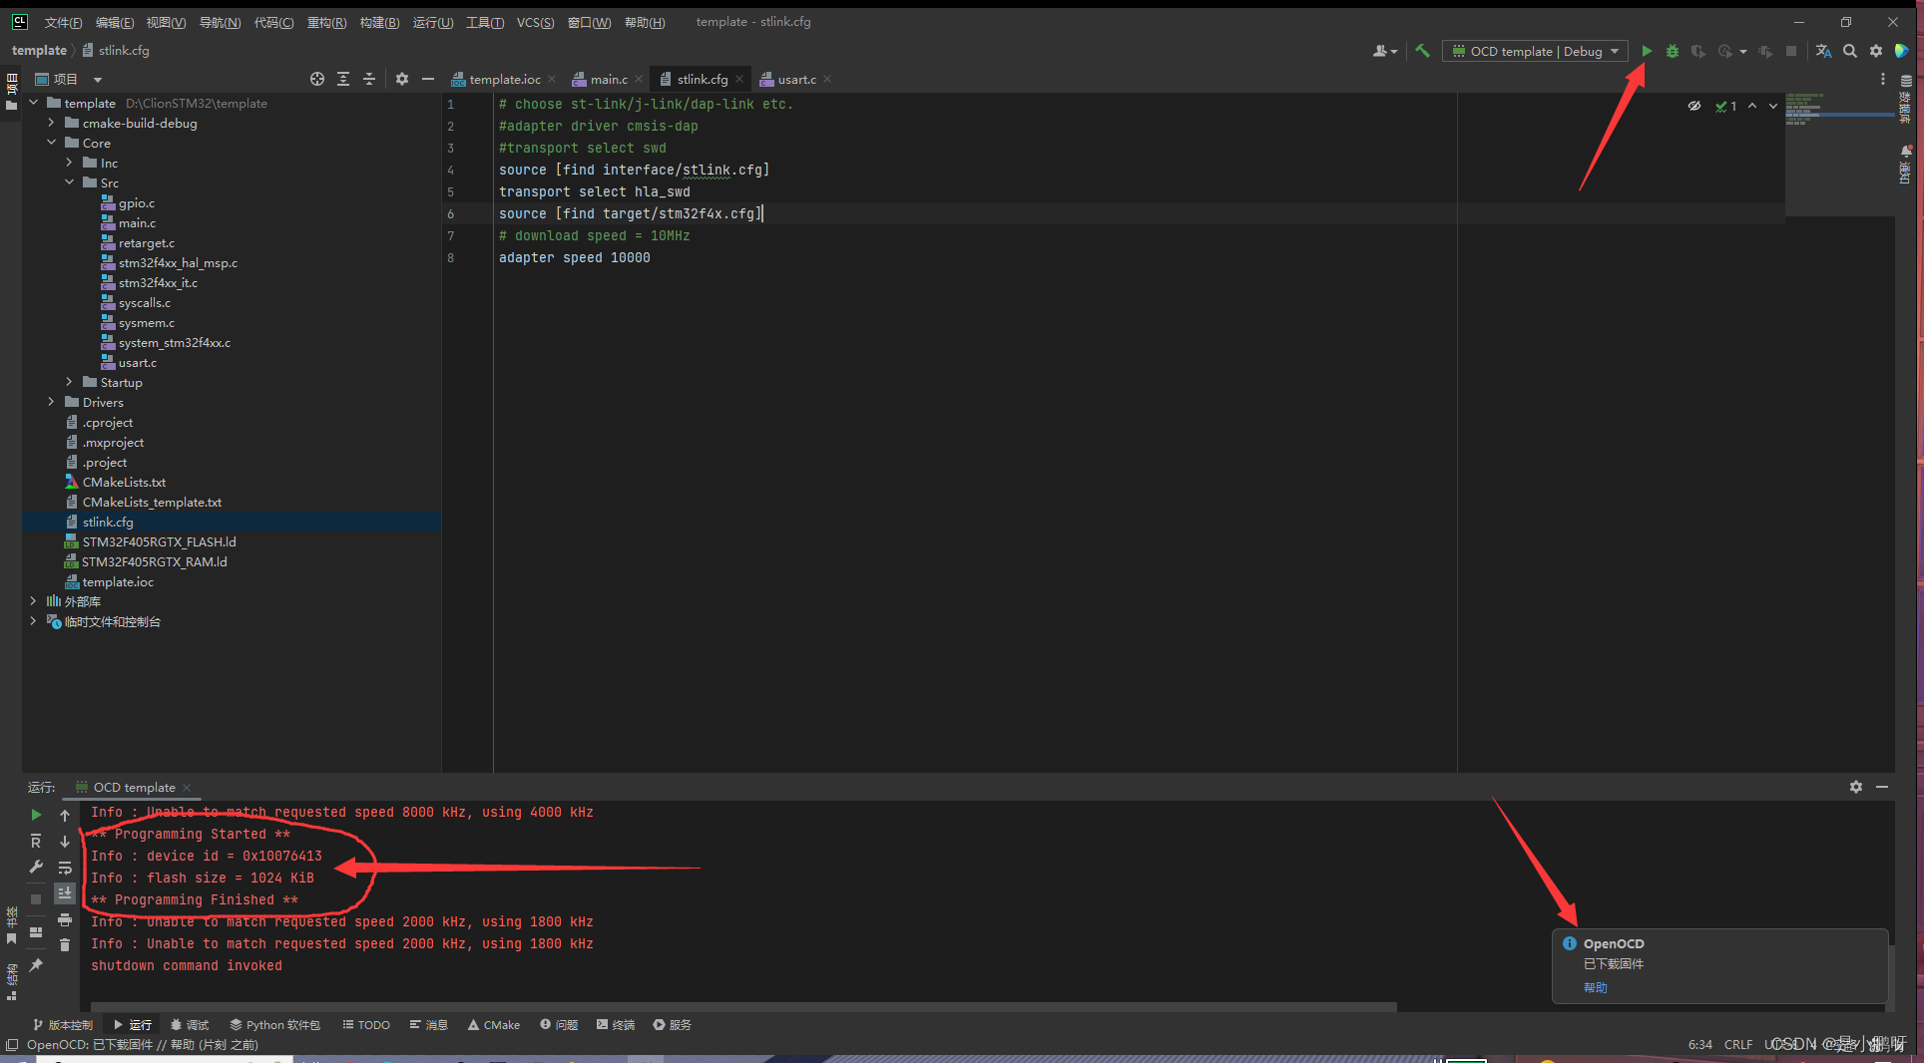This screenshot has height=1063, width=1924.
Task: Open the 数据库 side panel
Action: coord(1906,100)
